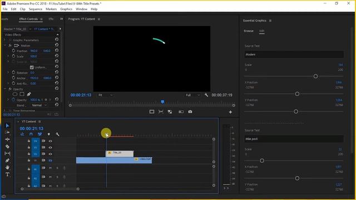The width and height of the screenshot is (356, 200).
Task: Switch to the Effect Controls tab
Action: 28,19
